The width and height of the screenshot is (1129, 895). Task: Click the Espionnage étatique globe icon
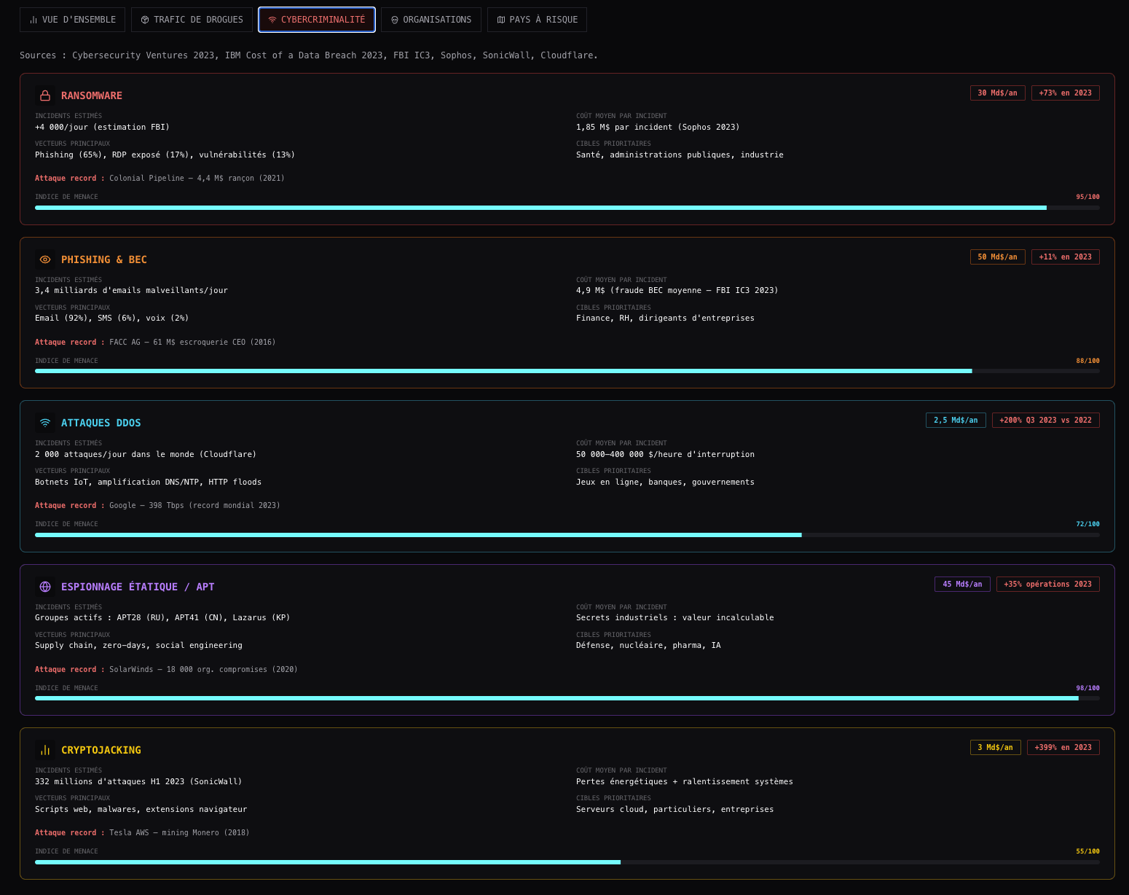[45, 587]
